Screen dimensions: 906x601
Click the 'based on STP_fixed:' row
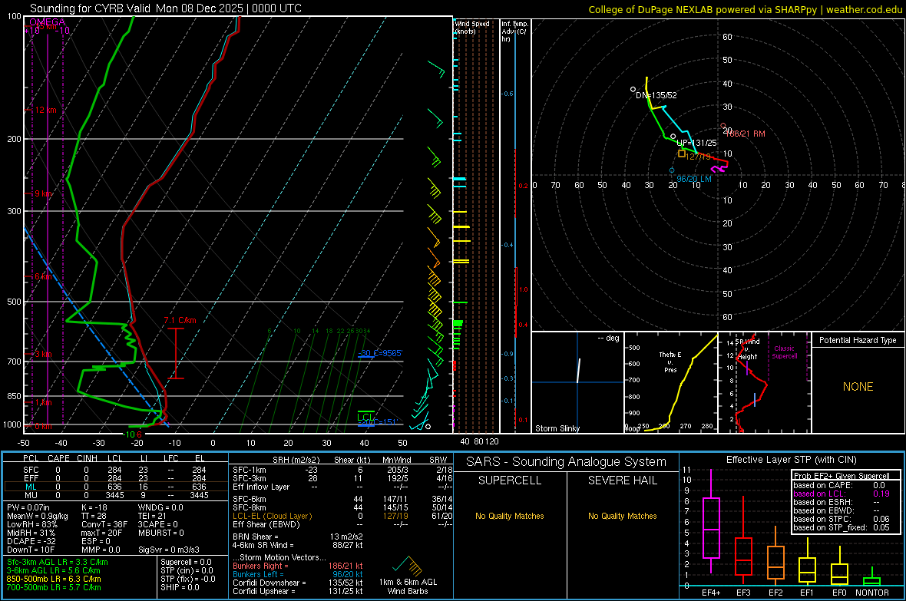point(842,527)
